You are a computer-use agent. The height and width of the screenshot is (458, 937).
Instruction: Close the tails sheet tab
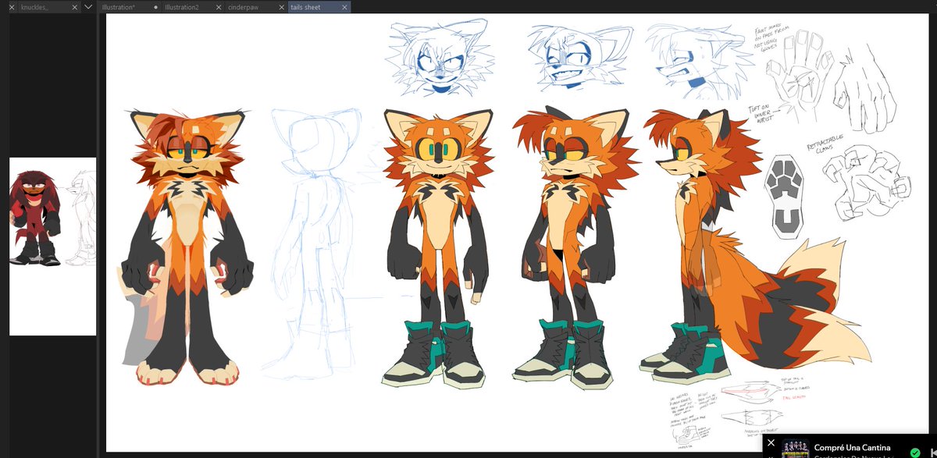(344, 7)
